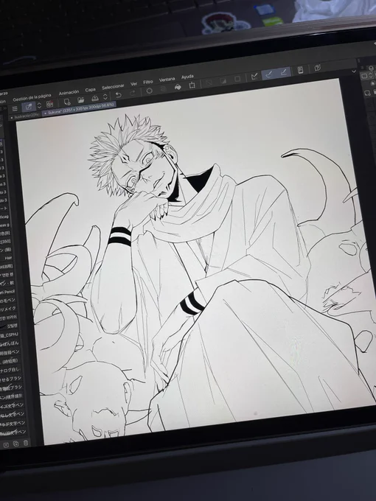Image resolution: width=376 pixels, height=501 pixels.
Task: Click the new layer icon in right panel
Action: tap(368, 93)
